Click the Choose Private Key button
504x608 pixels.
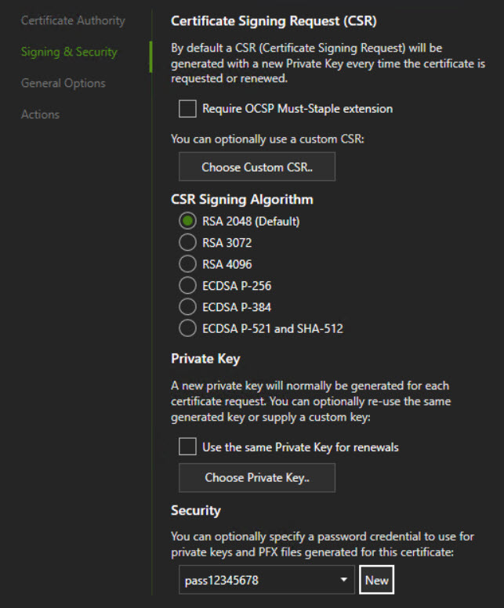point(257,478)
